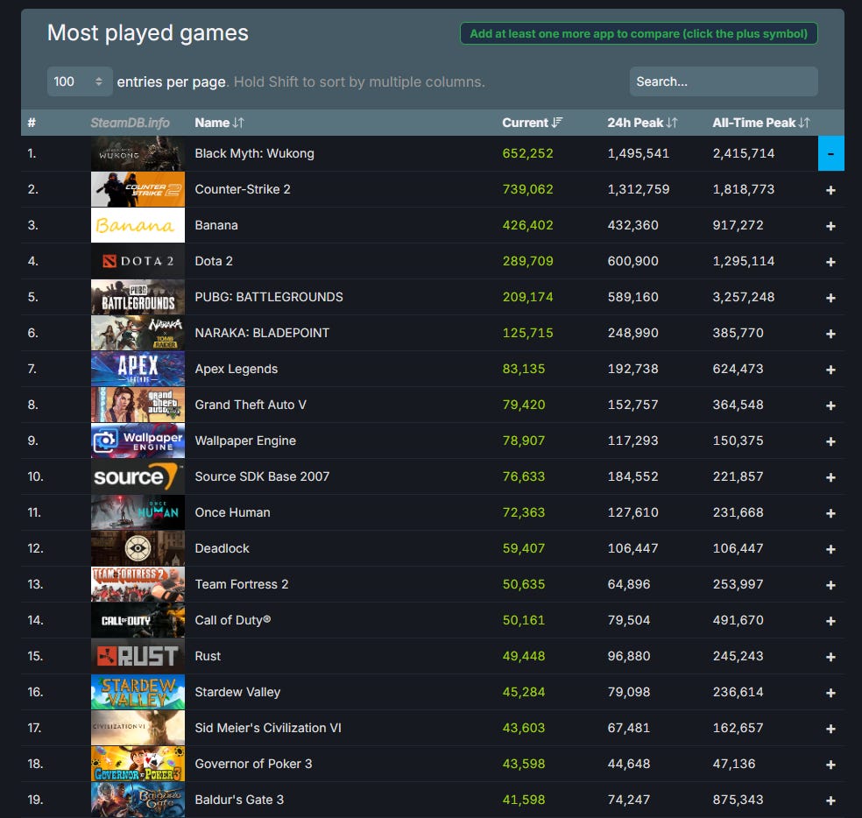The width and height of the screenshot is (862, 818).
Task: Add Stardew Valley to compare plus icon
Action: 830,693
